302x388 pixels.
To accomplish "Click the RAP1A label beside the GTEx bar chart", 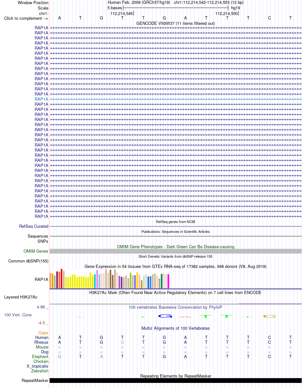I will tap(41, 279).
